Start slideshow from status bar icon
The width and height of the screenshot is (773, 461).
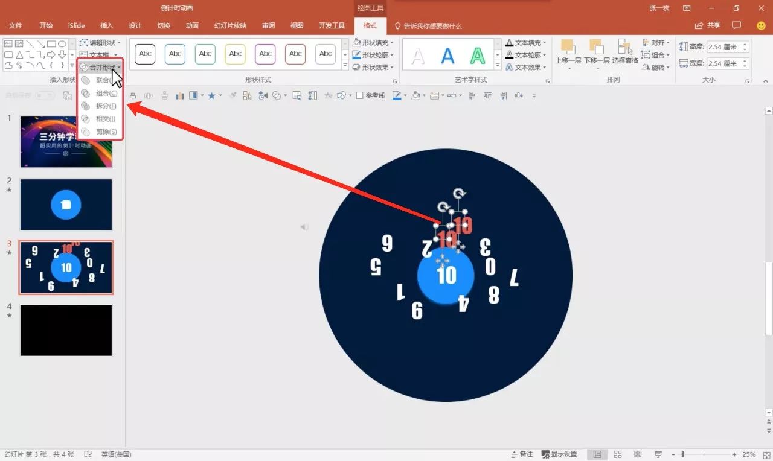658,454
